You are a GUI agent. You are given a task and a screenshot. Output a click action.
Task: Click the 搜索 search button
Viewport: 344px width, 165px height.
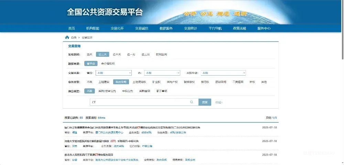point(205,102)
